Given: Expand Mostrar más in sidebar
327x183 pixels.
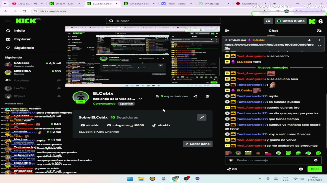Looking at the screenshot, I should pyautogui.click(x=14, y=103).
